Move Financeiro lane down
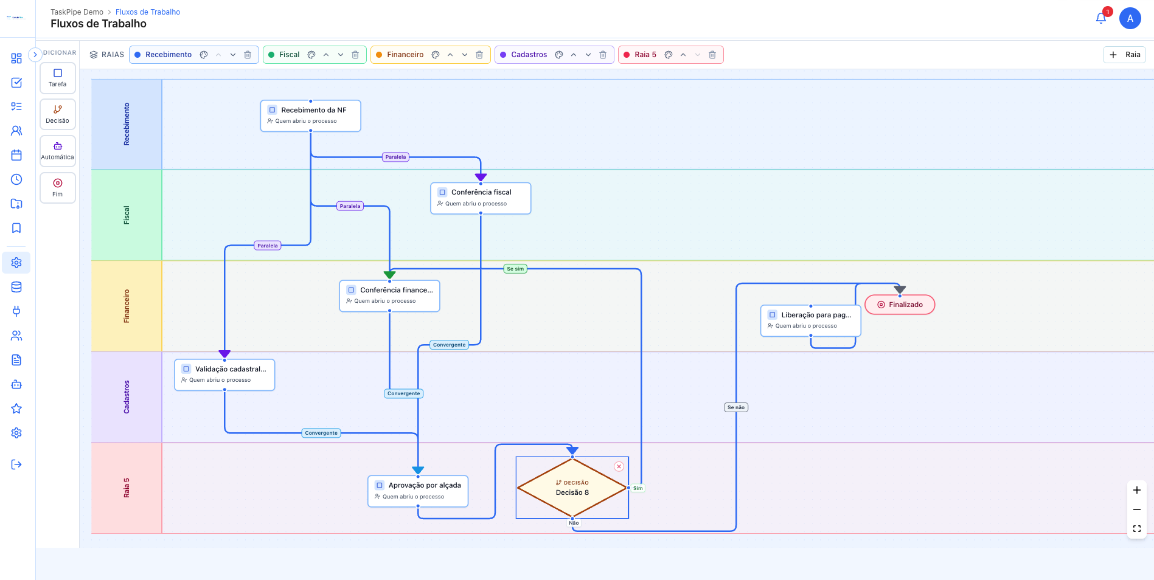Viewport: 1154px width, 580px height. [465, 55]
